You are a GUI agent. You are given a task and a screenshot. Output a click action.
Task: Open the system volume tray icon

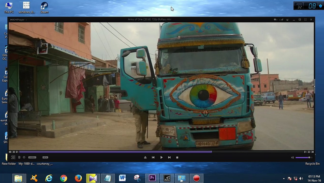pos(301,178)
